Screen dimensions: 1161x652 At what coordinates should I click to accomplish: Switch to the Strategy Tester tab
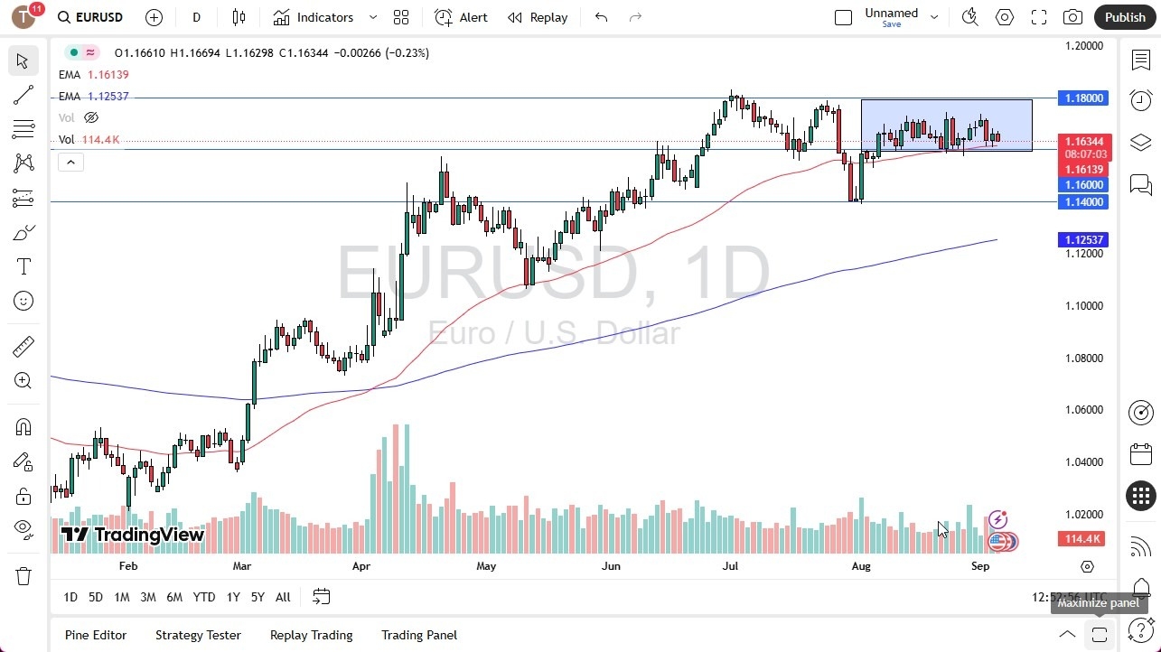pos(198,635)
